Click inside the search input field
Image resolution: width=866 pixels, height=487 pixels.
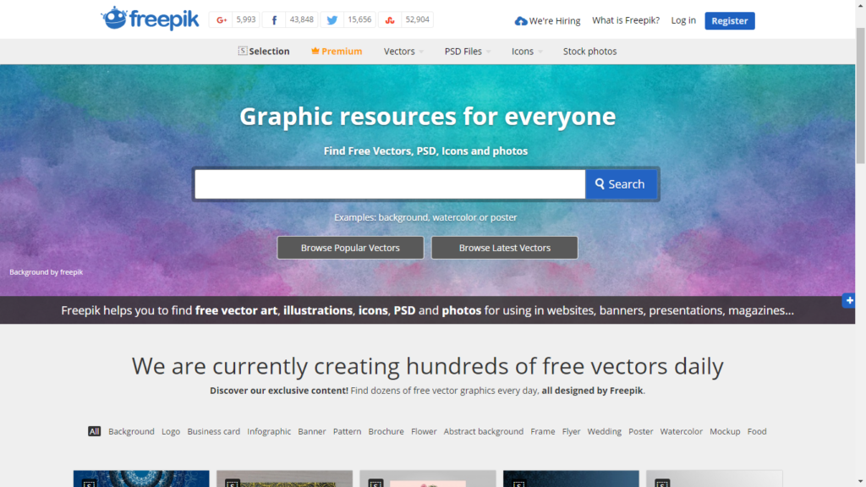389,183
